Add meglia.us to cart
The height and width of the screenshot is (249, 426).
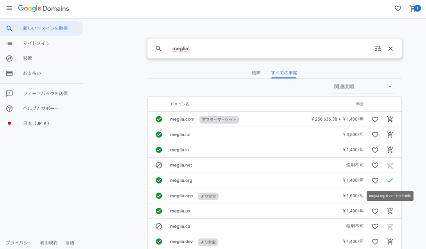coord(390,211)
